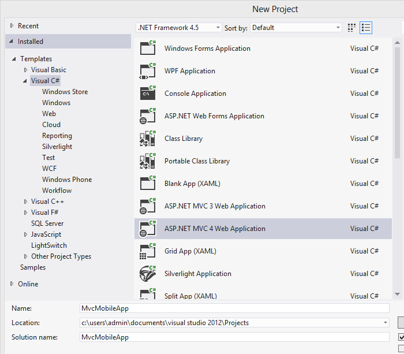Select the Test template category
404x354 pixels.
pyautogui.click(x=48, y=158)
